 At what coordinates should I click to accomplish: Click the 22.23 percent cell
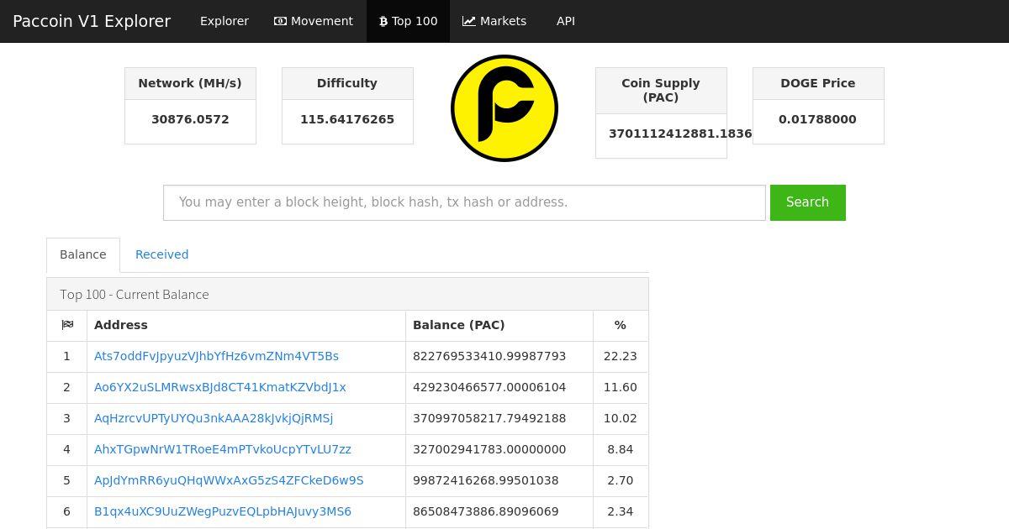pyautogui.click(x=621, y=356)
